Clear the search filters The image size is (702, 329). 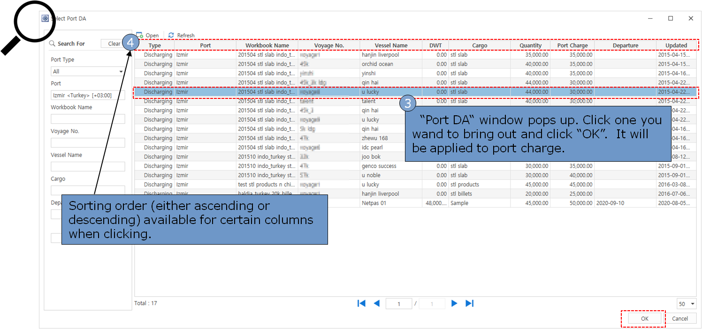[x=114, y=44]
